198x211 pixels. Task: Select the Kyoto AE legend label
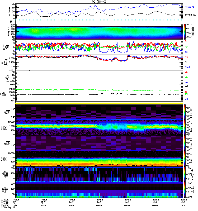coord(190,7)
